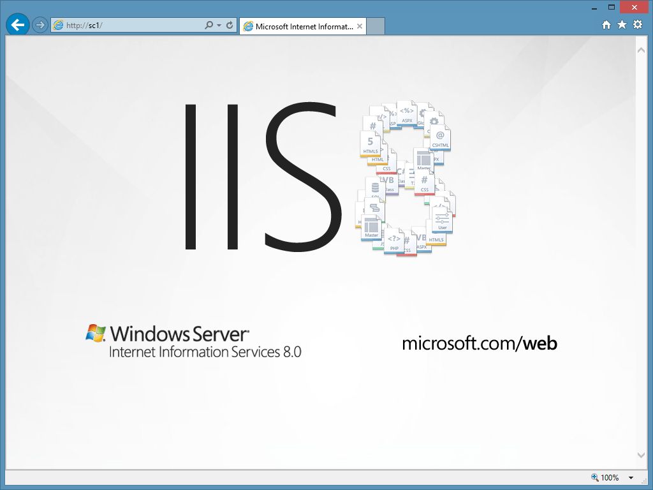This screenshot has width=653, height=490.
Task: Click the HTML5 file icon with number 5
Action: click(x=371, y=144)
